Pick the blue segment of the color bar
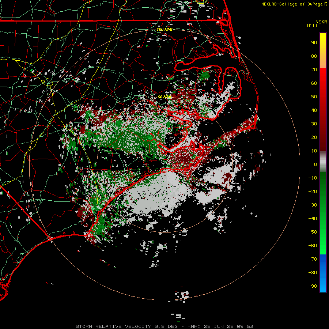Image resolution: width=329 pixels, height=329 pixels. pyautogui.click(x=323, y=273)
